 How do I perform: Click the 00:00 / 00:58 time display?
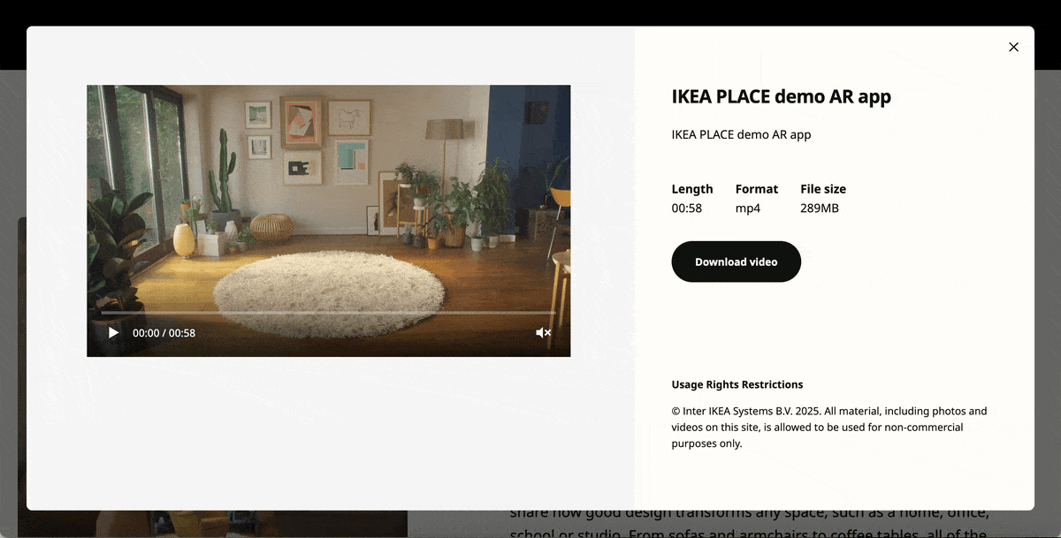click(164, 333)
